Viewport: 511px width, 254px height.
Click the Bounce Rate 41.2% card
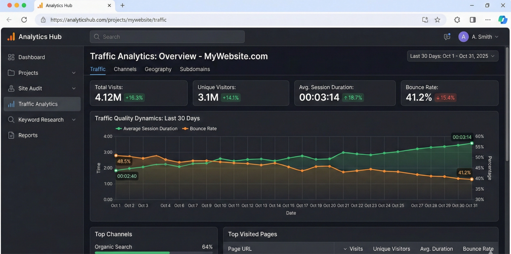pyautogui.click(x=450, y=93)
